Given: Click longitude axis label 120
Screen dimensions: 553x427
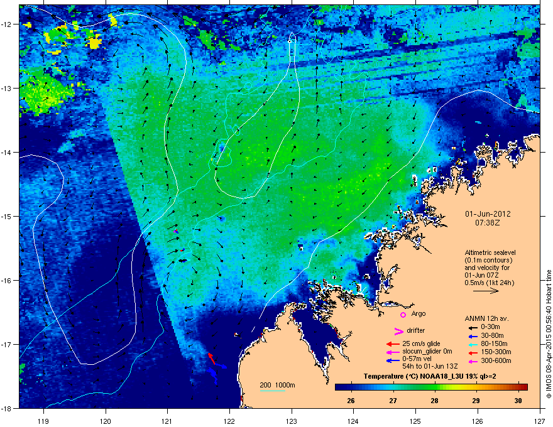Looking at the screenshot, I should tap(106, 421).
